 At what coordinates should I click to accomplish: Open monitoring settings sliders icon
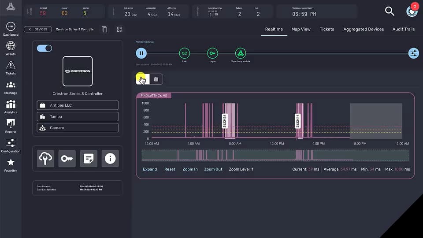[413, 53]
